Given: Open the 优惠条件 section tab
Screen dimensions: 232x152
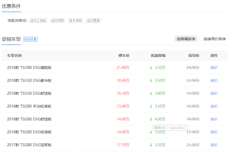Looking at the screenshot, I should pos(11,6).
